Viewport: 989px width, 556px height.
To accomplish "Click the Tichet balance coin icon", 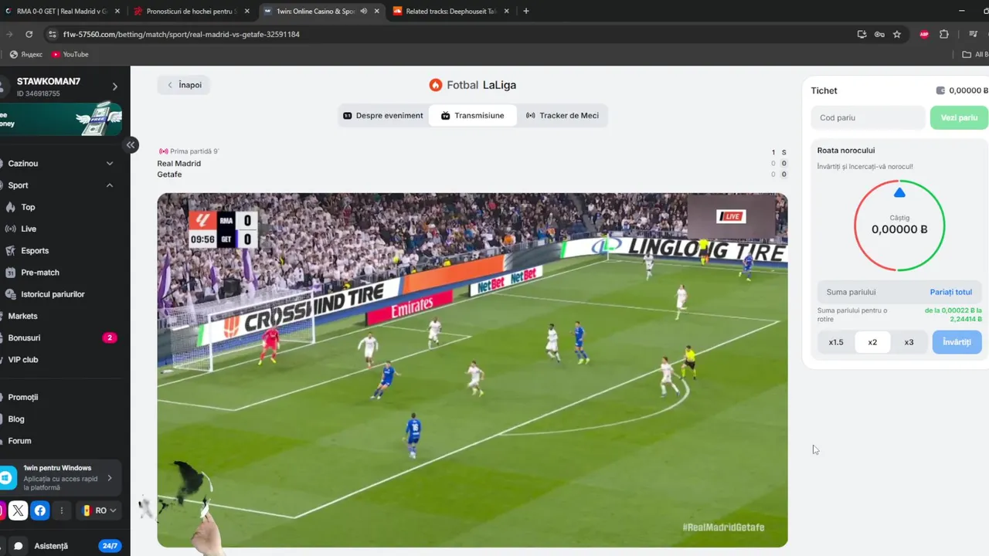I will (940, 90).
